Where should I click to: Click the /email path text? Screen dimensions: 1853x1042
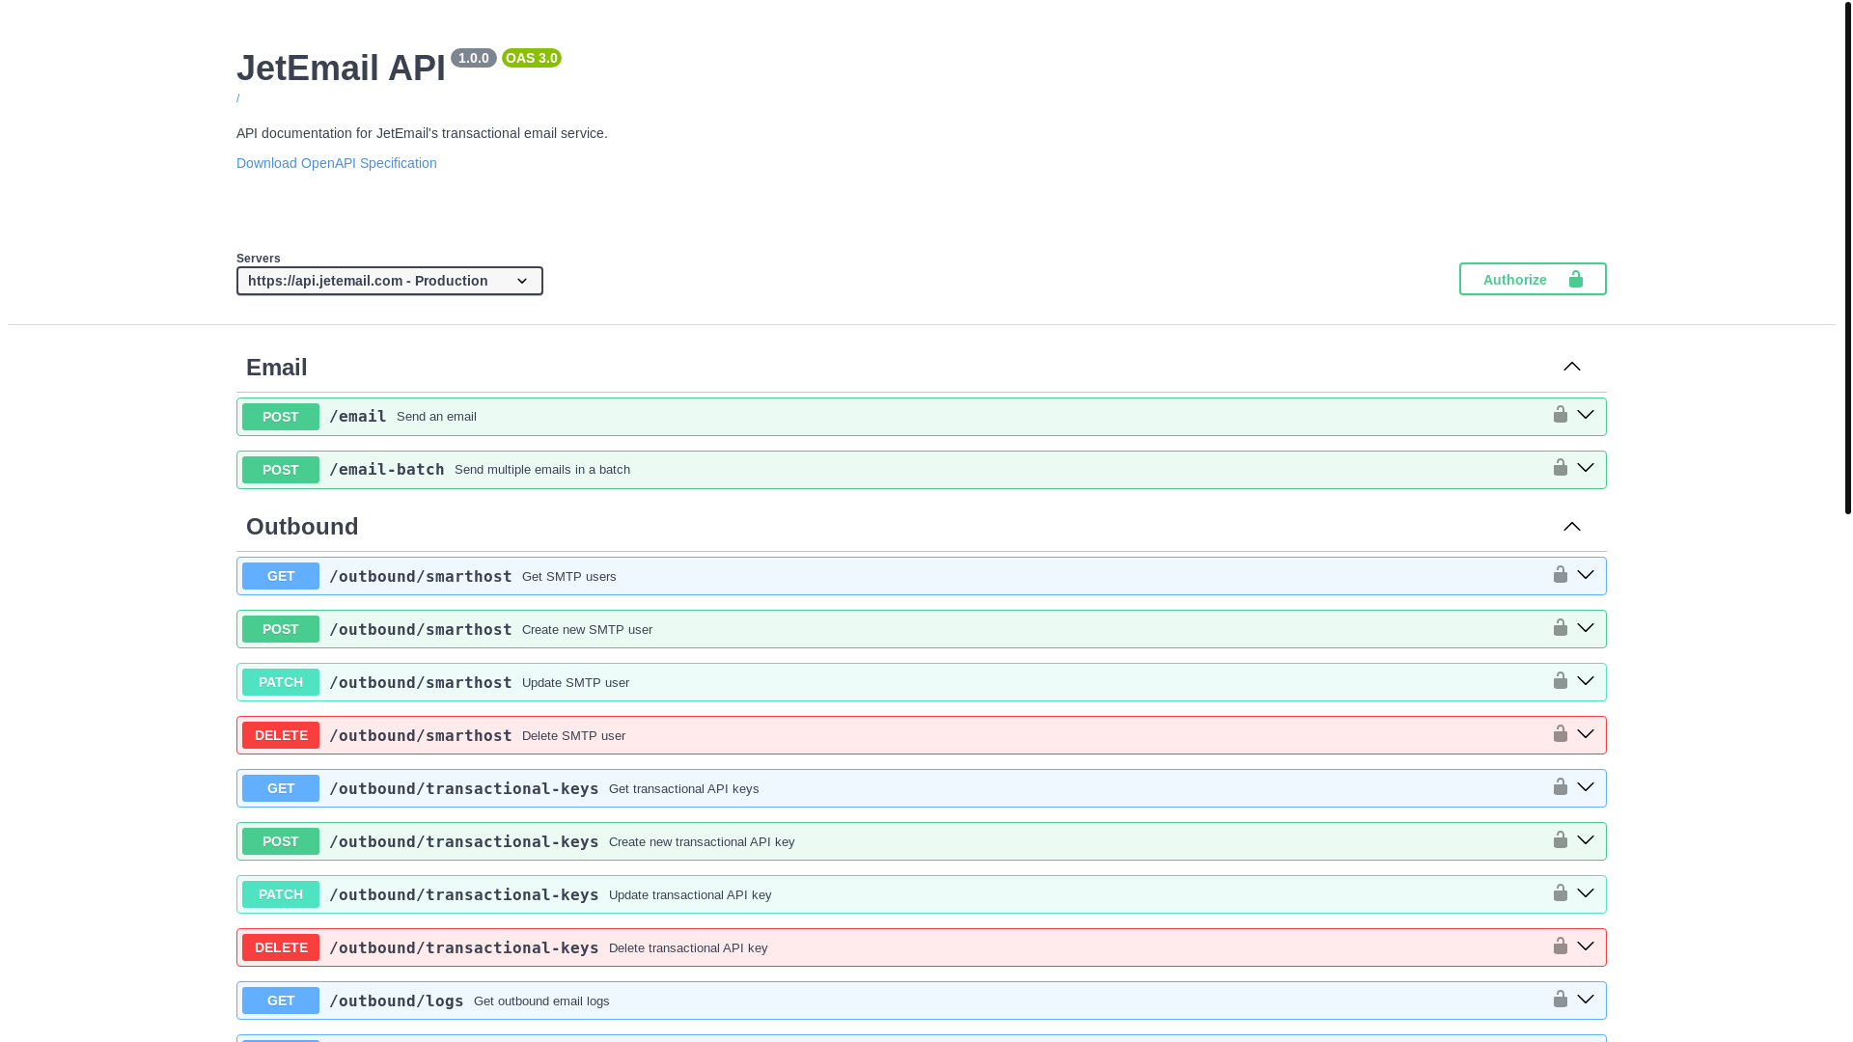click(x=358, y=417)
